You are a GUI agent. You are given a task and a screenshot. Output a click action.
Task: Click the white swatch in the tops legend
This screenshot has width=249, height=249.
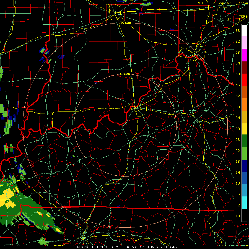pos(244,30)
